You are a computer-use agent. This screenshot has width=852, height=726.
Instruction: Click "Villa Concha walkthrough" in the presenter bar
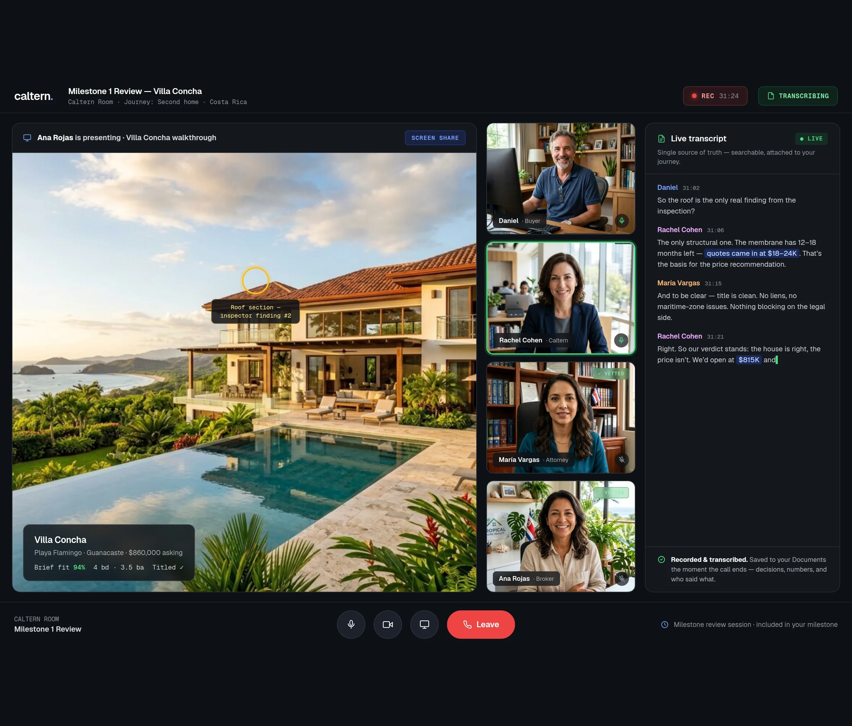coord(171,138)
